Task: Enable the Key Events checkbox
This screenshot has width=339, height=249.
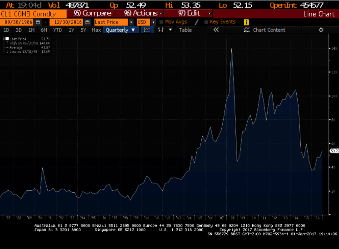Action: pyautogui.click(x=207, y=22)
